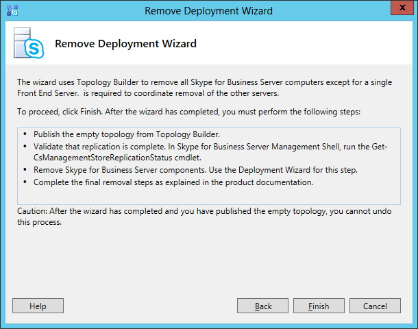Screen dimensions: 418x329
Task: Open Help for the wizard
Action: (x=38, y=306)
